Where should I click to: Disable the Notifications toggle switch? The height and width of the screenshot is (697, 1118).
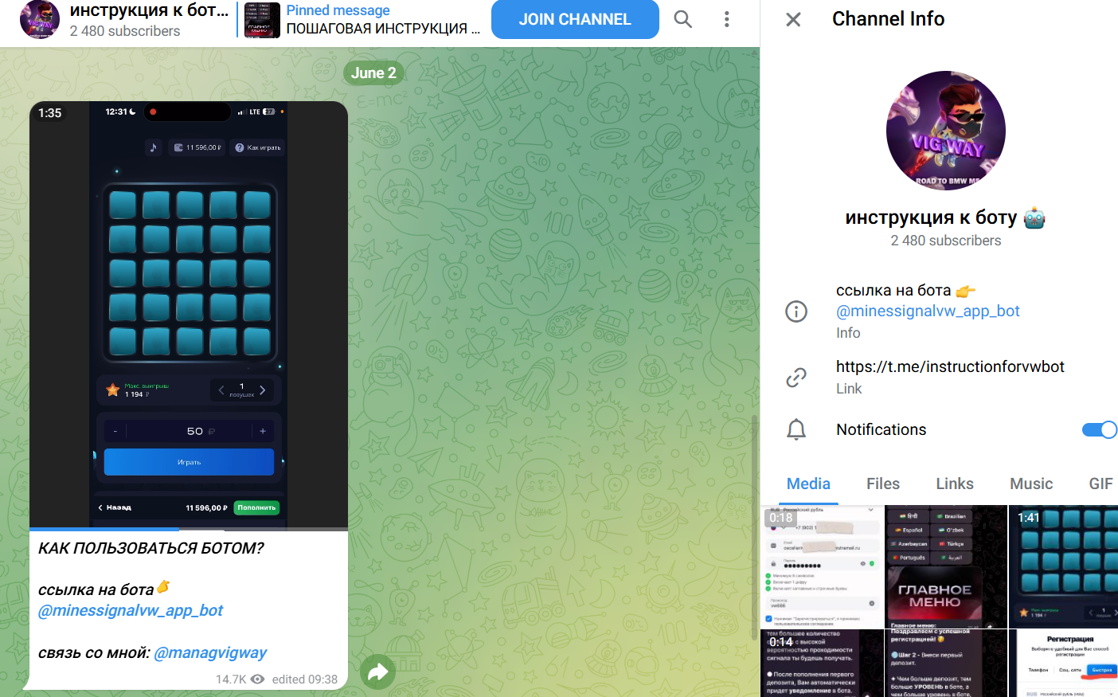[1099, 430]
